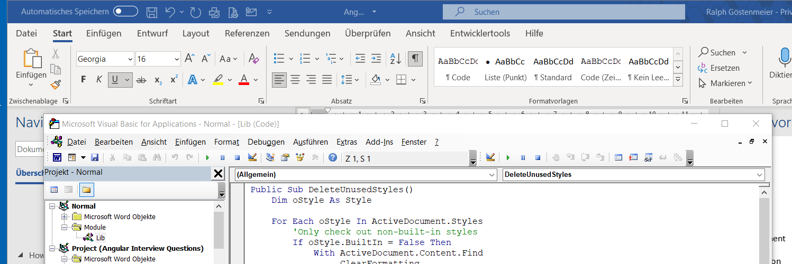The height and width of the screenshot is (264, 792).
Task: Collapse the Normal project tree node
Action: 52,206
